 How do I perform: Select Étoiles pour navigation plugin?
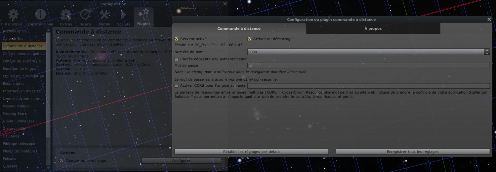pyautogui.click(x=24, y=76)
